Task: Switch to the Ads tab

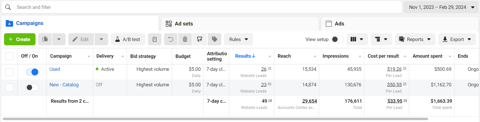Action: point(339,24)
